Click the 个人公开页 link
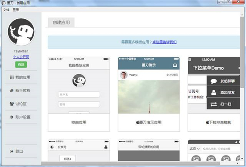Screen dimensions: 246x167 21,57
